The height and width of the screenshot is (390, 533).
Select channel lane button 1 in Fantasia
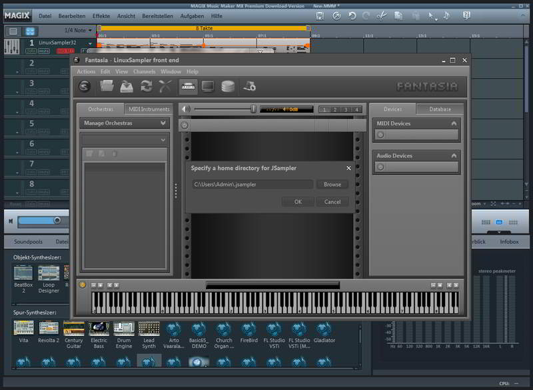pos(324,109)
